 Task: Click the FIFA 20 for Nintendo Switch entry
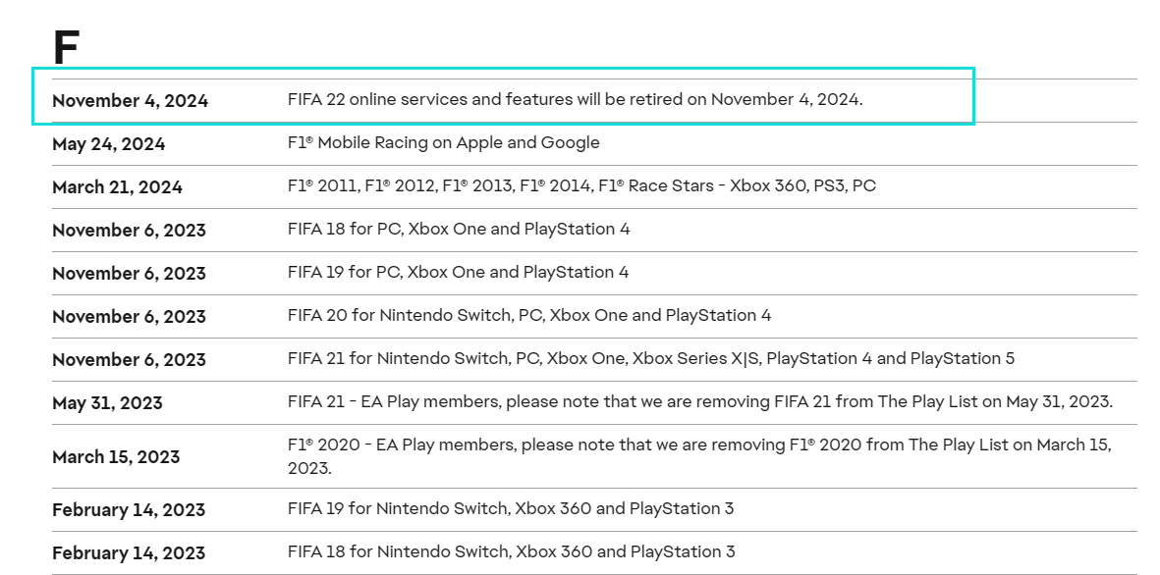[x=529, y=315]
